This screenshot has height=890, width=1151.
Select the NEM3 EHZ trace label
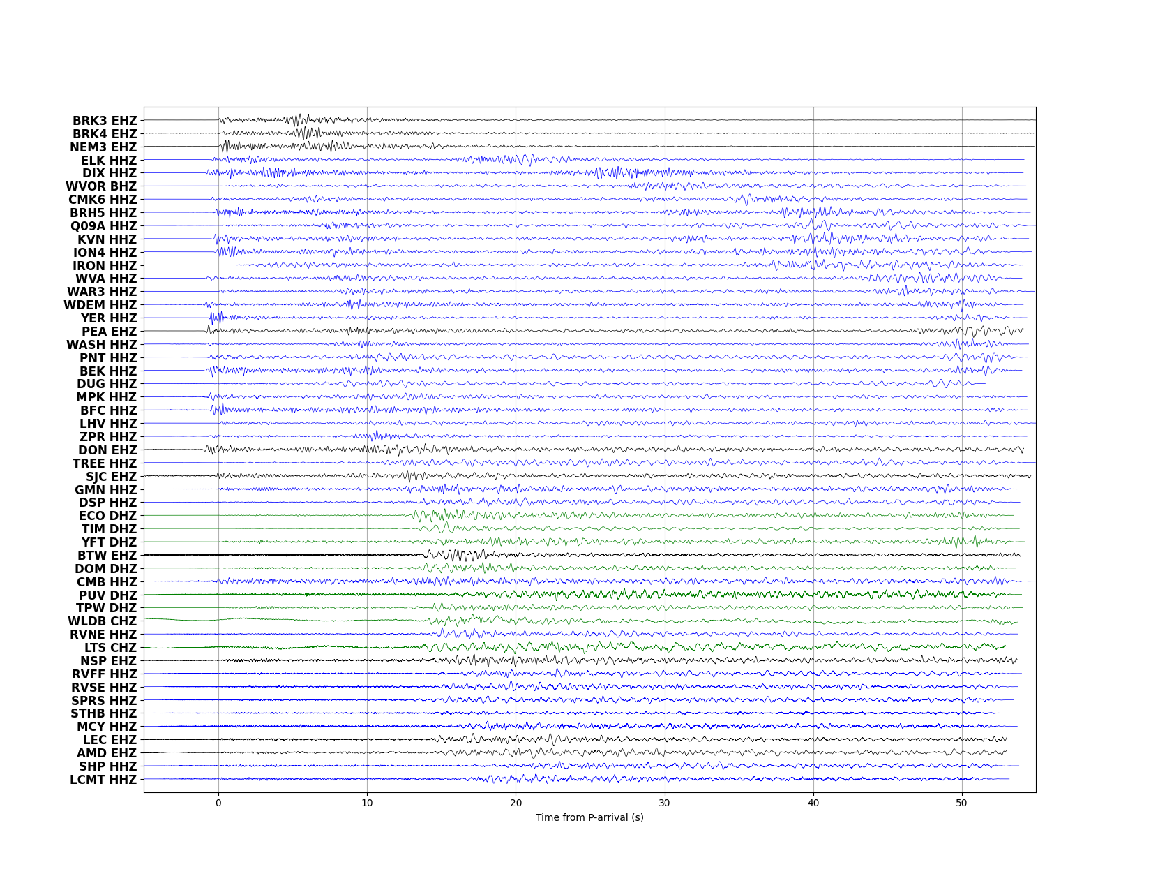pyautogui.click(x=103, y=147)
